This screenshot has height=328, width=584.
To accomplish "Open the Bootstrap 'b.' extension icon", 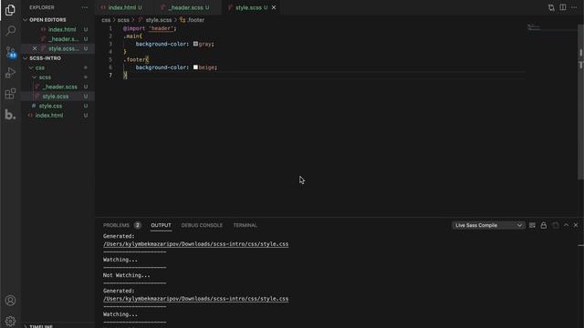I will coord(10,115).
